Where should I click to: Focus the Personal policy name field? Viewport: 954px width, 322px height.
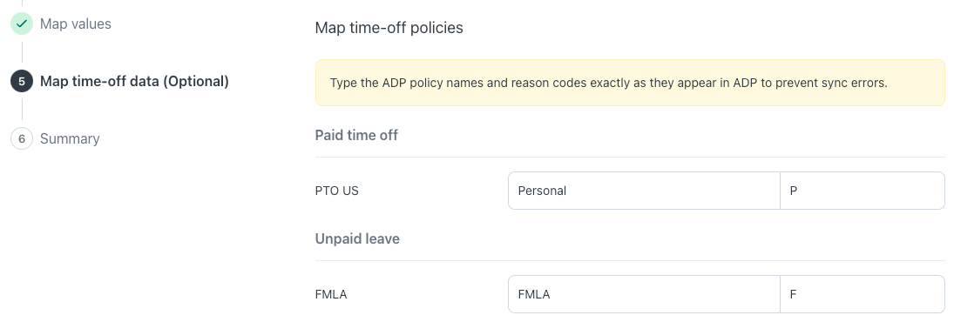(644, 191)
